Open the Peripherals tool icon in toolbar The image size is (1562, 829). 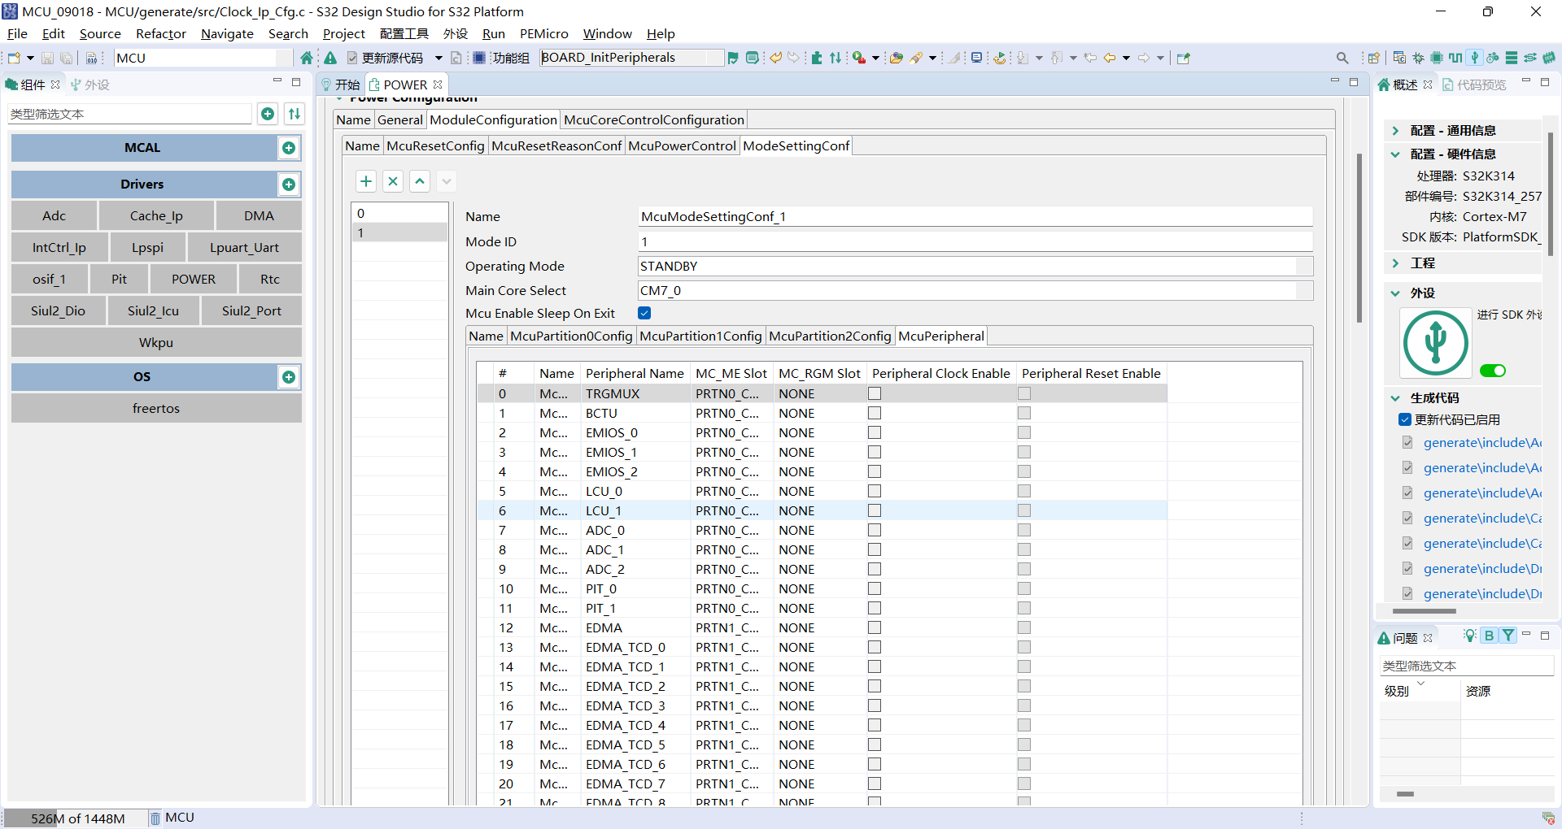[x=1475, y=58]
